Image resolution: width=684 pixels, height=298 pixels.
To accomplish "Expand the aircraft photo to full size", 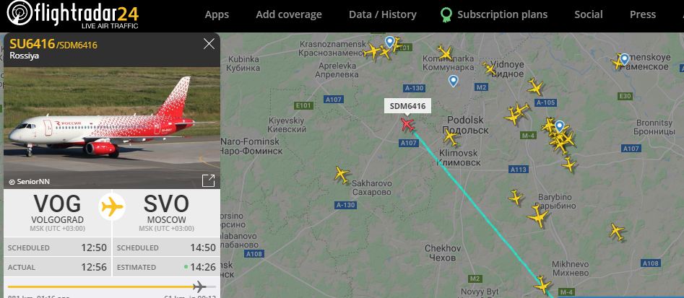I will 209,181.
